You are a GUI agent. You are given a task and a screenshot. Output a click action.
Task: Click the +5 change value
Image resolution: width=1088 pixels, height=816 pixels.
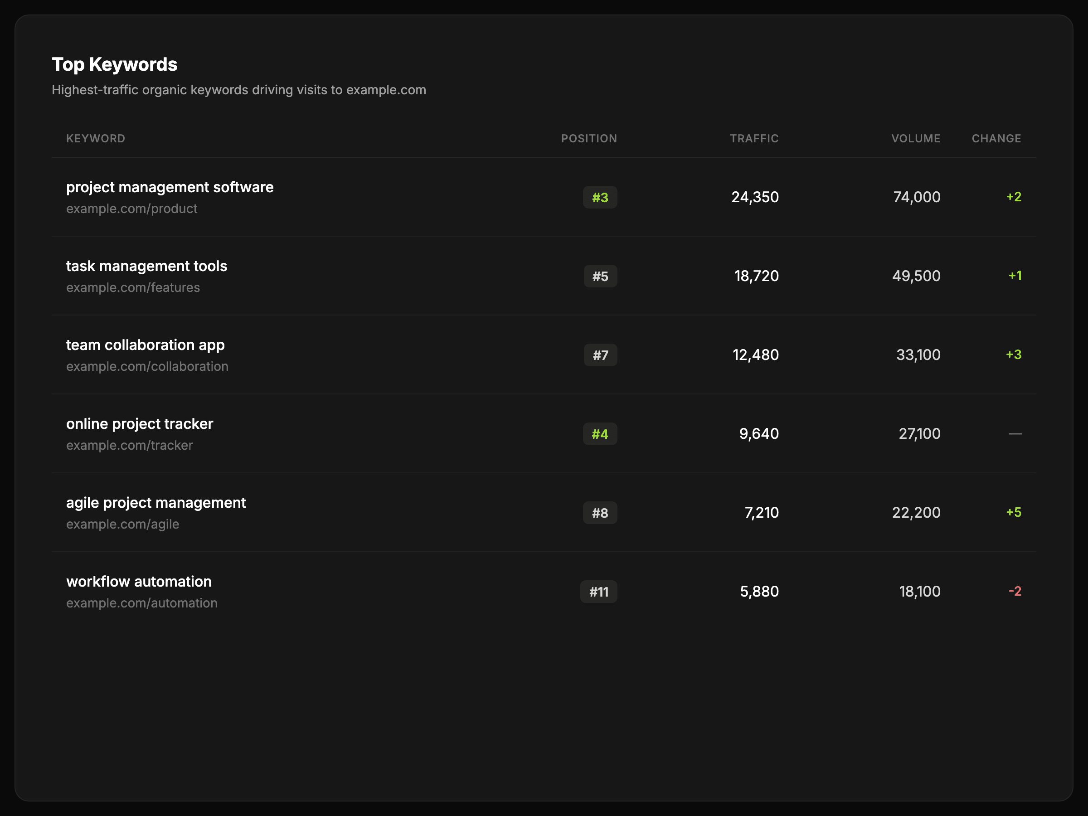[1013, 513]
